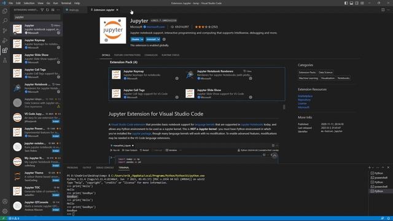The height and width of the screenshot is (221, 393).
Task: Open the Debug Console panel tab
Action: [x=105, y=168]
